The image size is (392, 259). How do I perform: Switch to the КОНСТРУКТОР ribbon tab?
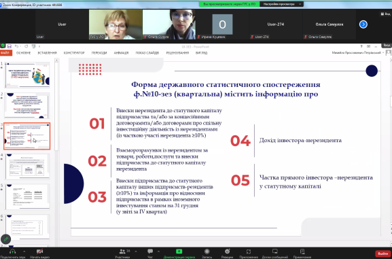(x=74, y=53)
